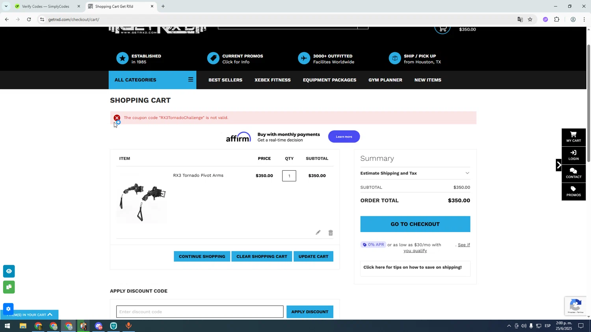Open the header shopping cart icon
The image size is (591, 332).
coord(442,29)
